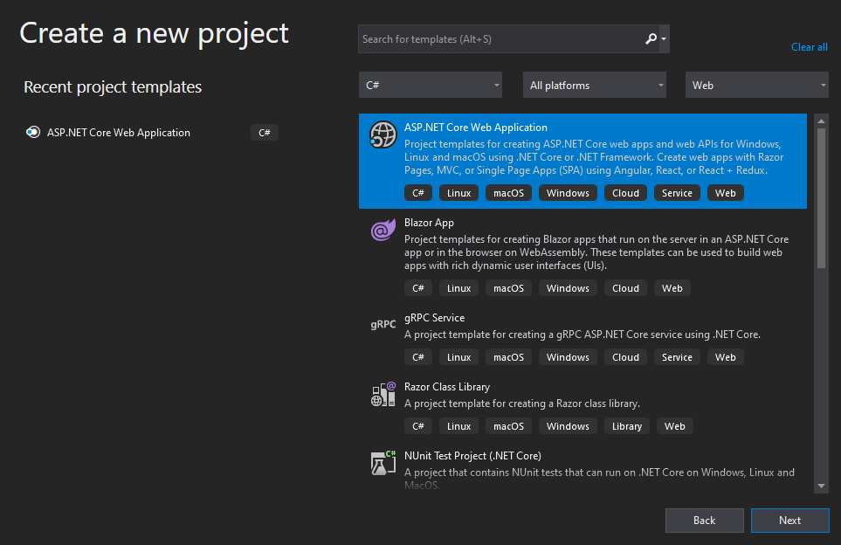Click the Clear all link
This screenshot has width=841, height=545.
[809, 47]
